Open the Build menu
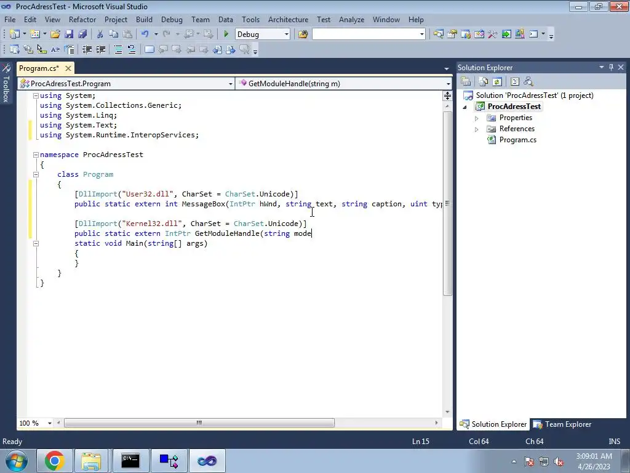The height and width of the screenshot is (473, 630). [x=144, y=19]
